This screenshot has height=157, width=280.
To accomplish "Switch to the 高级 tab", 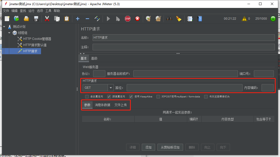I will click(x=94, y=58).
